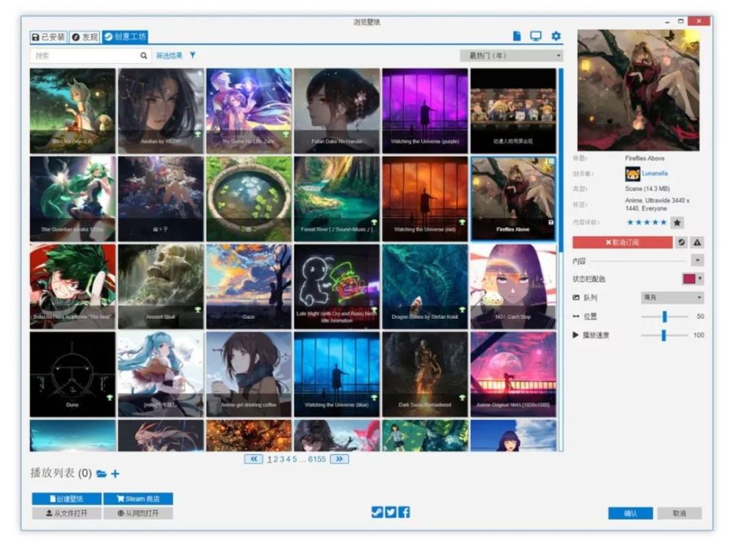The width and height of the screenshot is (734, 546).
Task: Click the 播放速度 play icon
Action: (575, 335)
